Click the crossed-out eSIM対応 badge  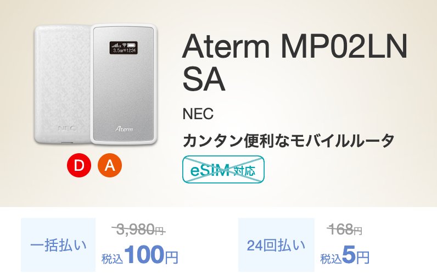tap(223, 170)
